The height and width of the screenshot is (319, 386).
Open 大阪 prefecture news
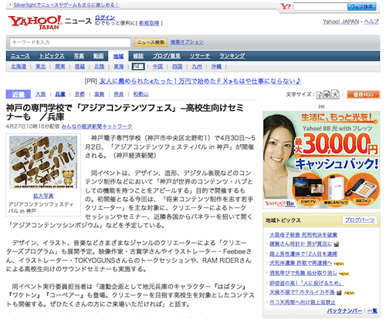click(x=41, y=94)
